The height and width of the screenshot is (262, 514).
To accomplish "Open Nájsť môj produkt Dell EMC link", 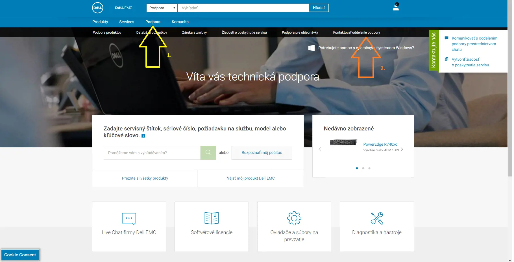I will pos(251,178).
